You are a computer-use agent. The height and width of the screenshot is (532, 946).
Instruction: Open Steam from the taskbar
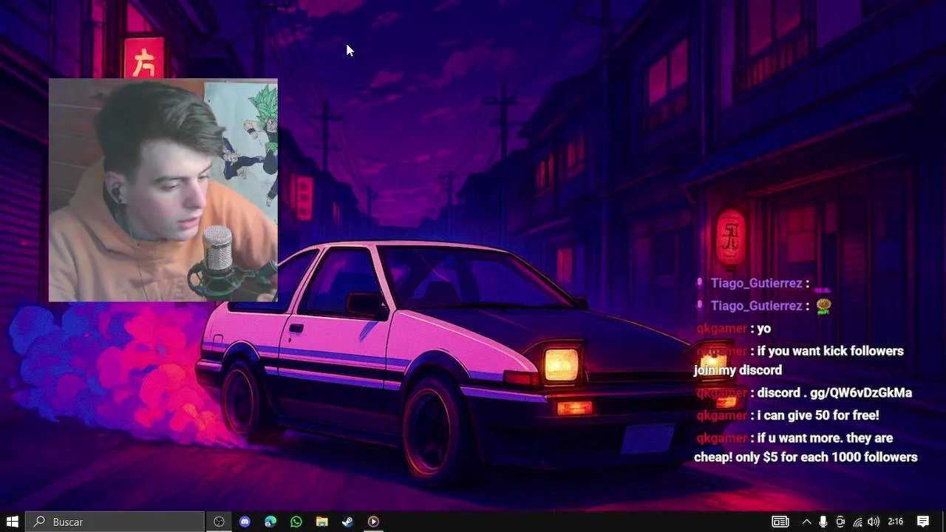pyautogui.click(x=347, y=522)
